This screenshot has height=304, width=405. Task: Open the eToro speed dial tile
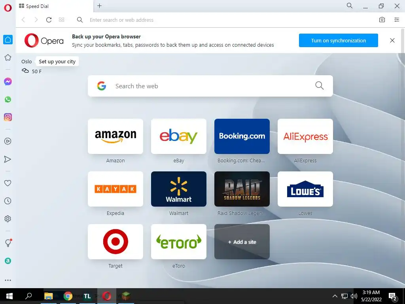179,242
